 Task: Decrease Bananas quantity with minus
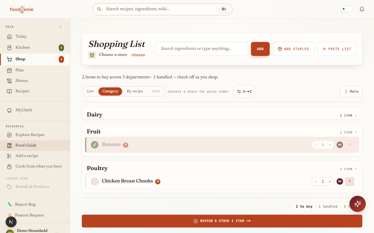click(316, 145)
